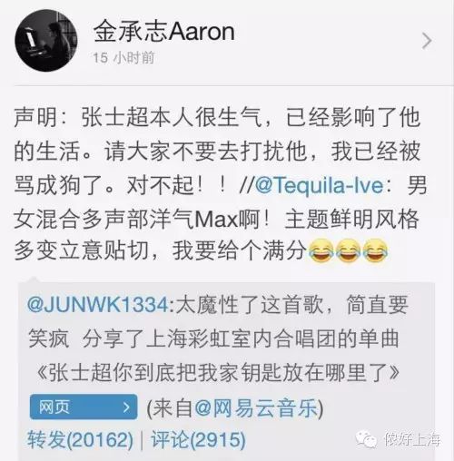454x461 pixels.
Task: Click the first laughing-crying emoji
Action: (321, 250)
